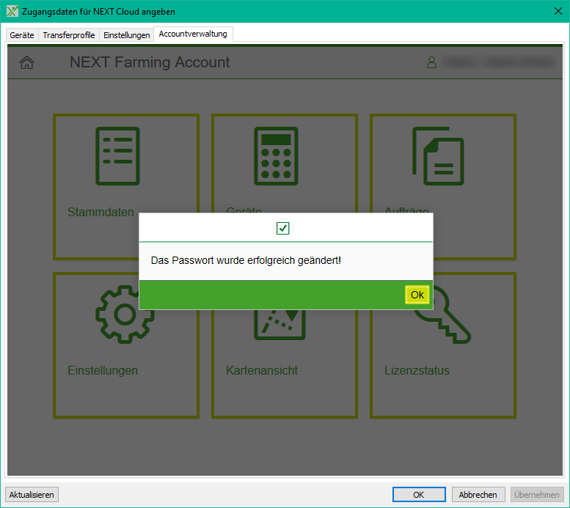Click the Abbrechen button
This screenshot has height=508, width=570.
[x=478, y=495]
